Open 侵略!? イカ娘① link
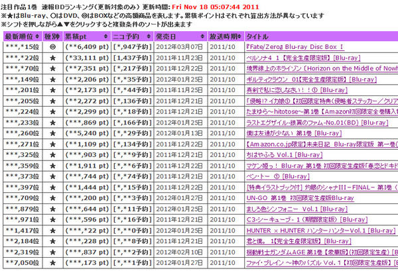This screenshot has width=398, height=273. tap(322, 101)
